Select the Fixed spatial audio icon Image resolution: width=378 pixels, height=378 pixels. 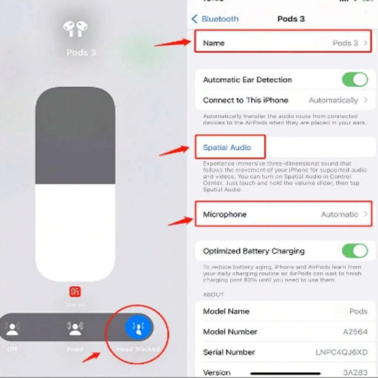point(75,328)
